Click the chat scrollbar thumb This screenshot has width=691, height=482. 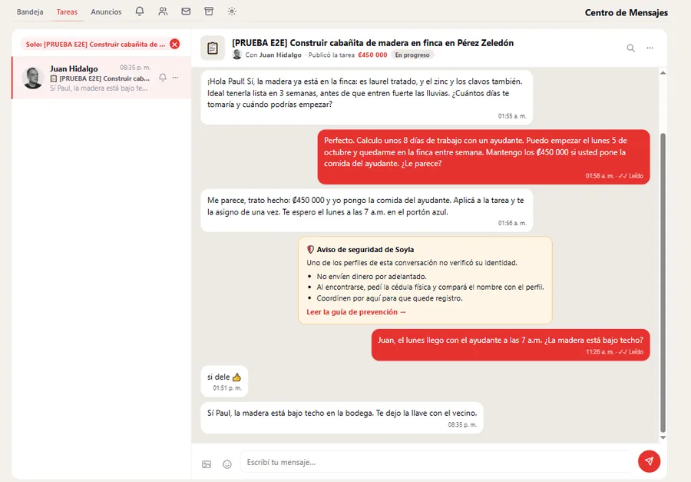(x=663, y=282)
